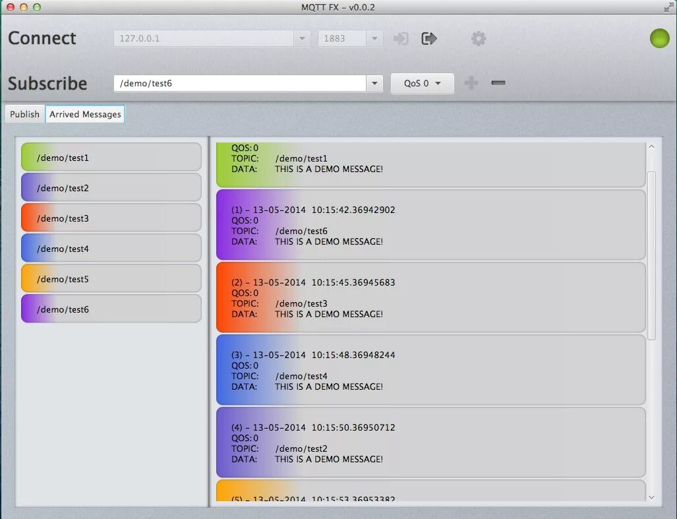This screenshot has width=677, height=519.
Task: Select the /demo/test6 topic in list
Action: coord(111,308)
